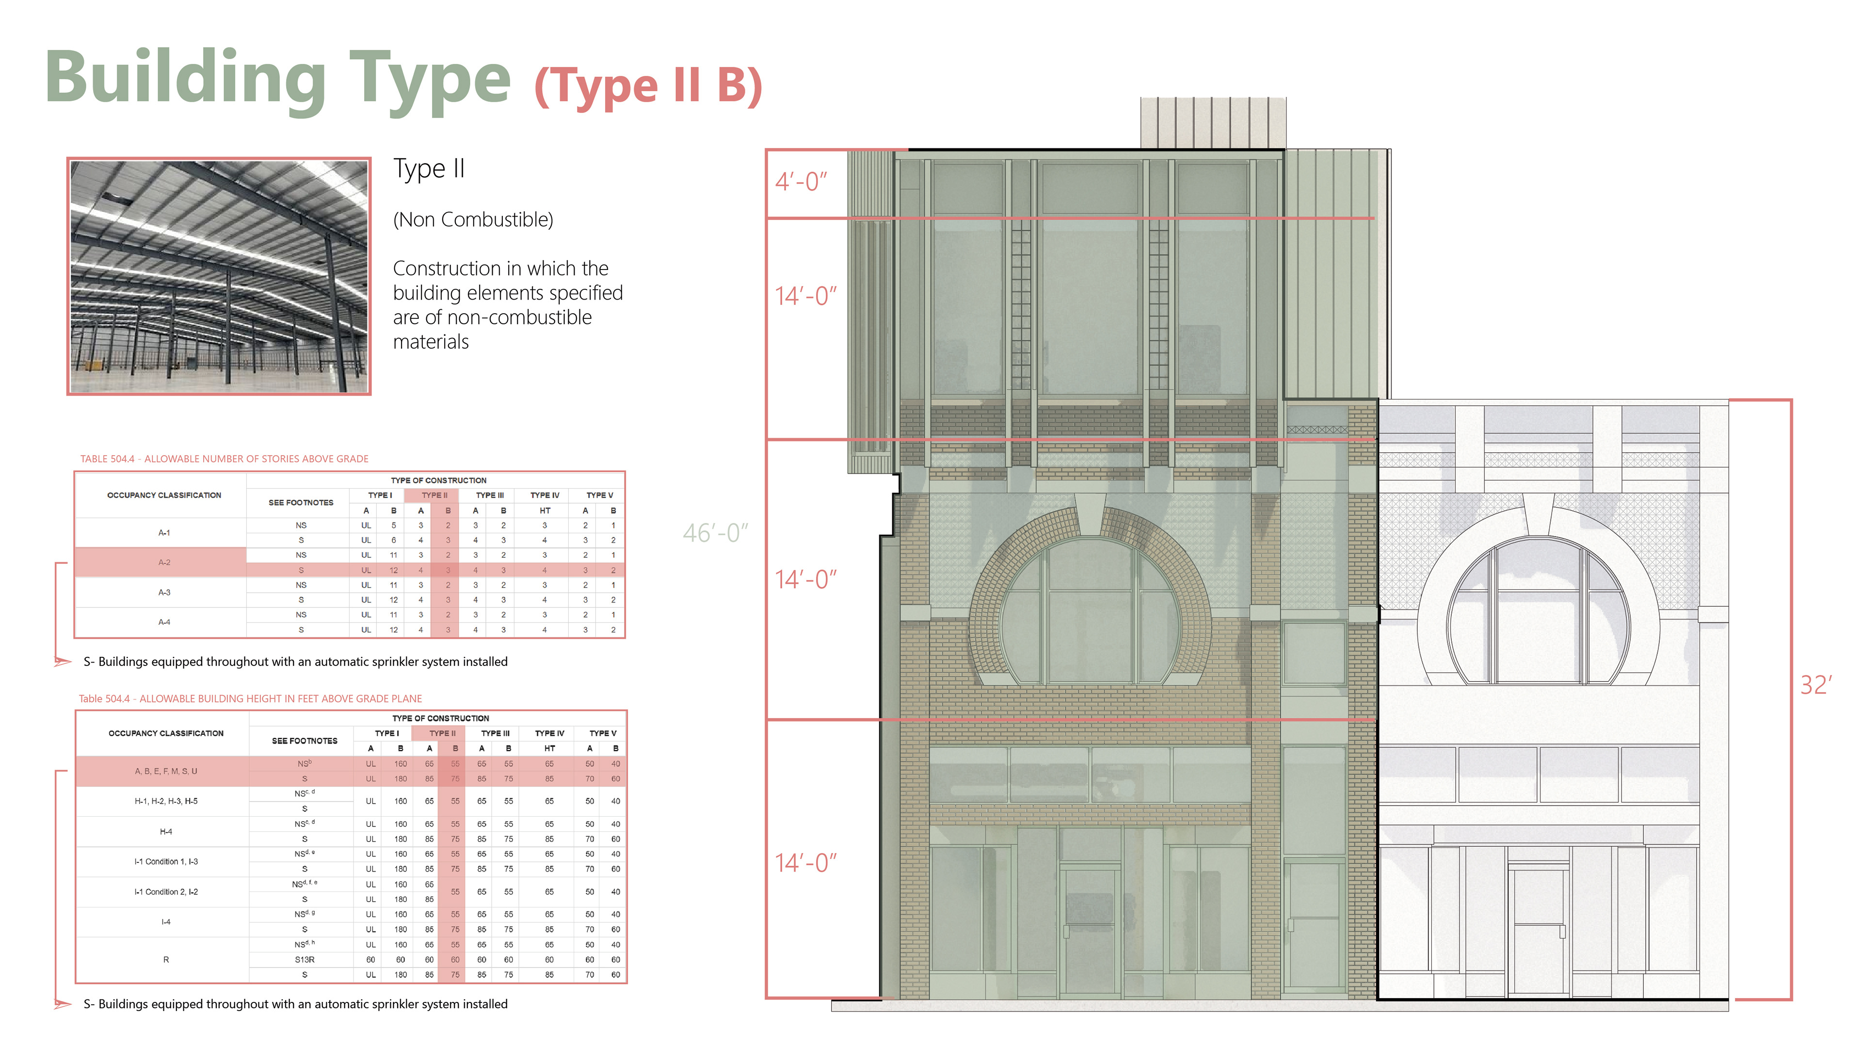
Task: Open the steel warehouse interior photo
Action: pyautogui.click(x=219, y=276)
